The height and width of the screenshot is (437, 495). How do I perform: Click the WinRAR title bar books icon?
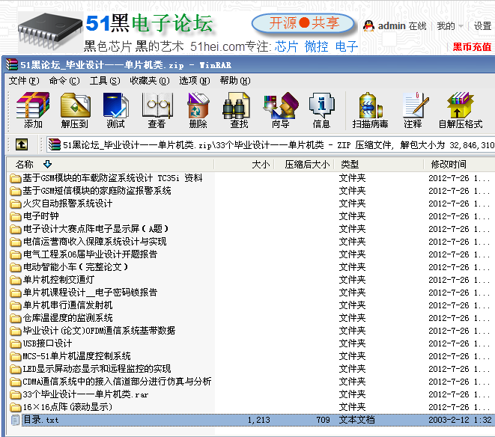(x=12, y=64)
